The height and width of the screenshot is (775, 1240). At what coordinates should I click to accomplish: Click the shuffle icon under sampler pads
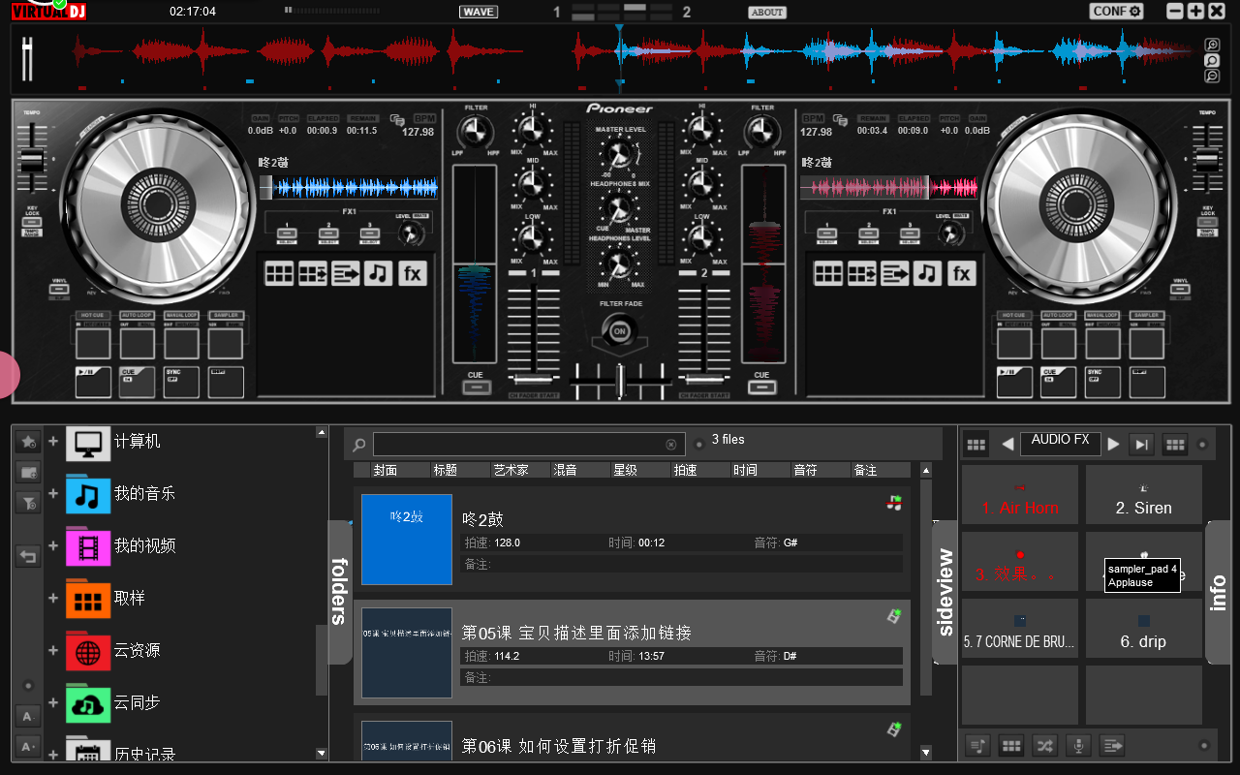point(1044,745)
